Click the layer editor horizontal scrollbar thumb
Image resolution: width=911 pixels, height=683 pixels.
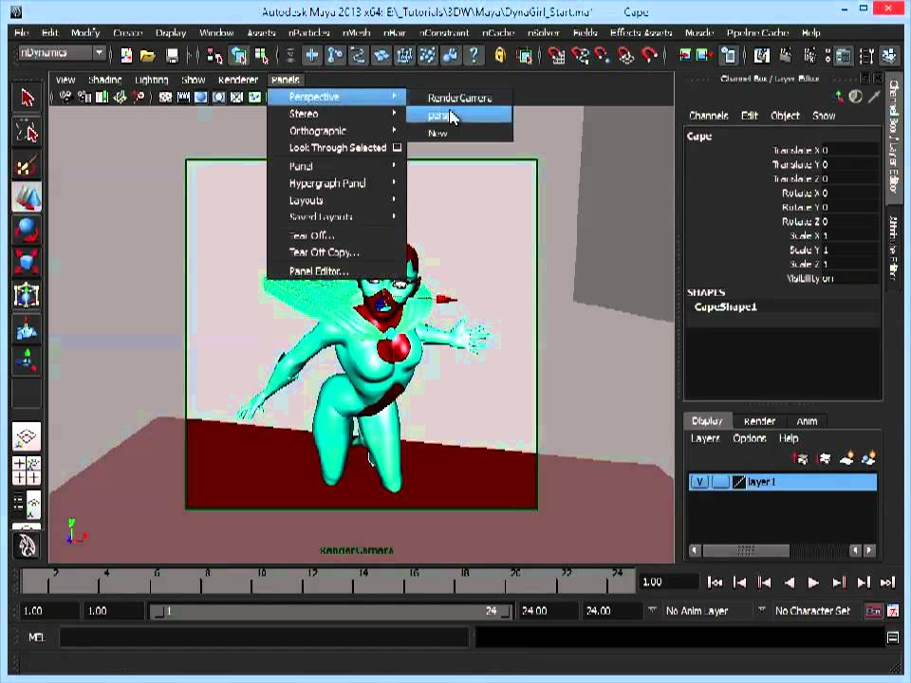(746, 550)
